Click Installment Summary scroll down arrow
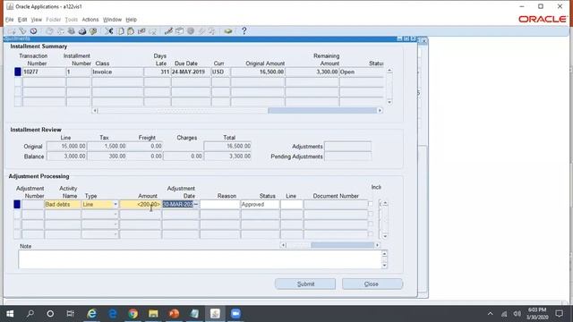Screen dimensions: 573x322 389,102
